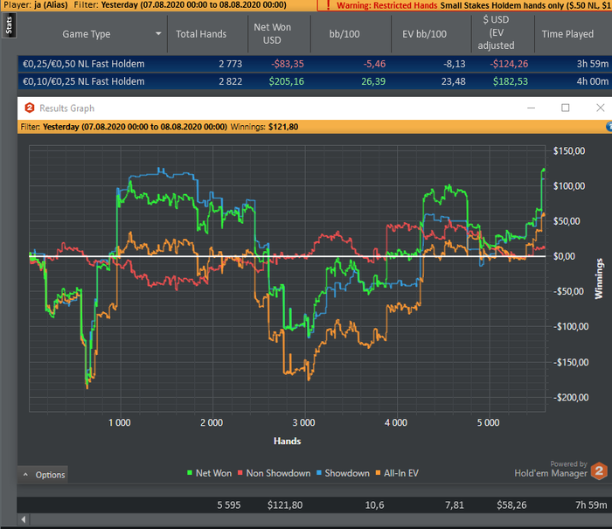Maximize the Results Graph window
The height and width of the screenshot is (529, 612).
pos(565,108)
